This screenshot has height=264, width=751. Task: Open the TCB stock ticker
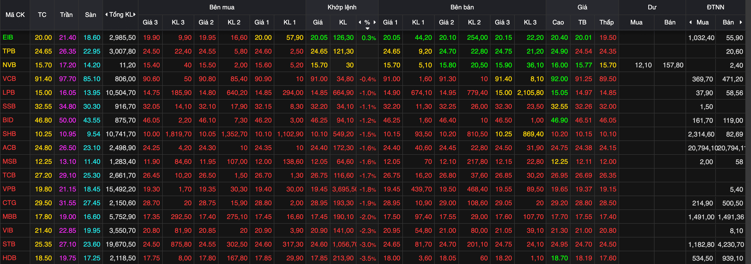[x=9, y=175]
